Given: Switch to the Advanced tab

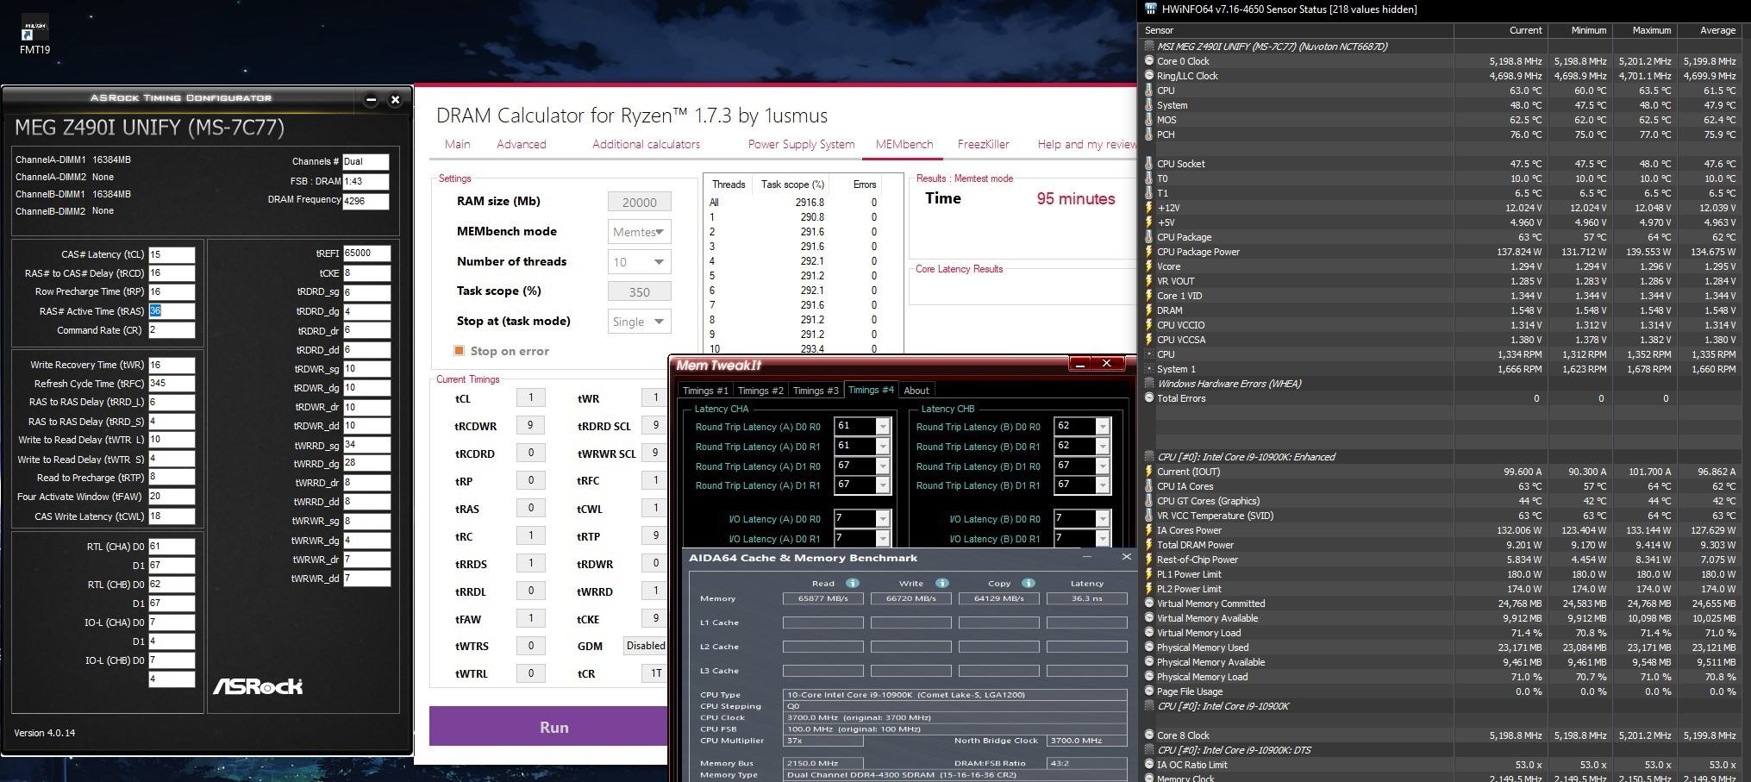Looking at the screenshot, I should (521, 144).
